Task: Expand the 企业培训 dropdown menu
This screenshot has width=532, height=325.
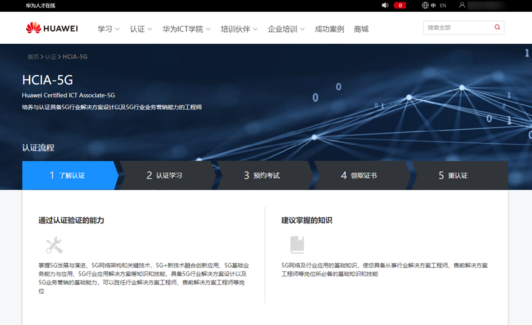Action: [x=286, y=29]
